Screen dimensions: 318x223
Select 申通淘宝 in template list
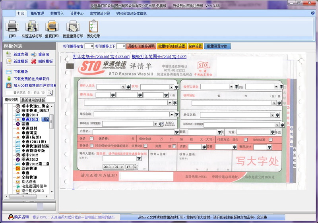pos(29,133)
